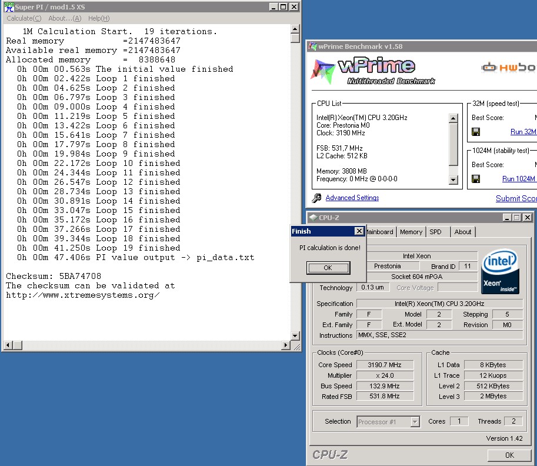The image size is (537, 466).
Task: Maximize the Super PI window
Action: pyautogui.click(x=283, y=7)
